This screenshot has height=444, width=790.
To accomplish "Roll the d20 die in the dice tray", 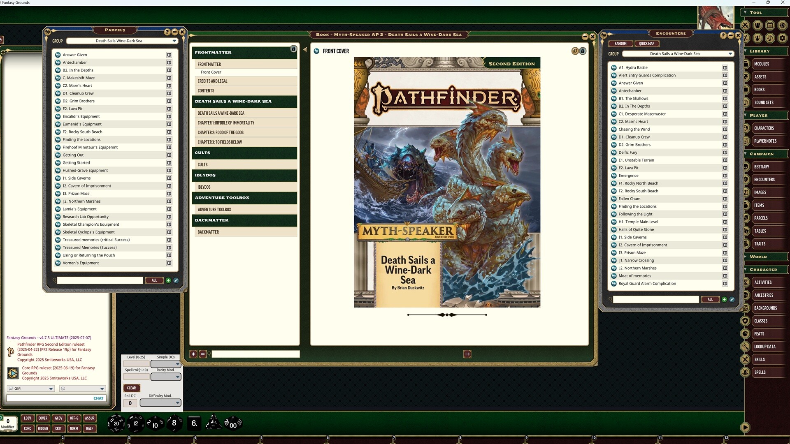I will 116,423.
